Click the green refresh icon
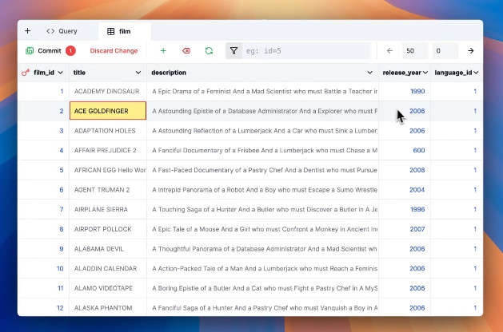 pos(209,50)
